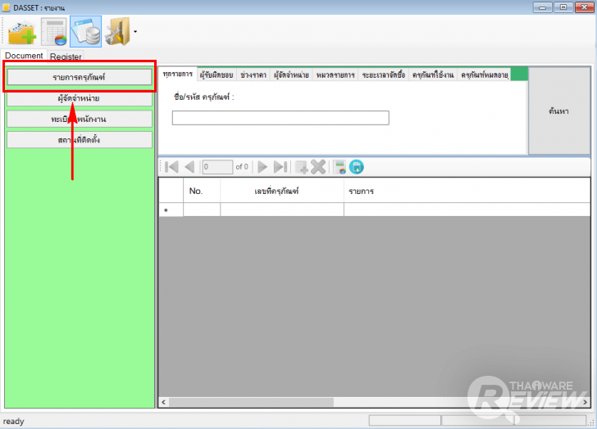The height and width of the screenshot is (429, 597).
Task: Click the รายการครุภัณฑ์ button
Action: 80,77
